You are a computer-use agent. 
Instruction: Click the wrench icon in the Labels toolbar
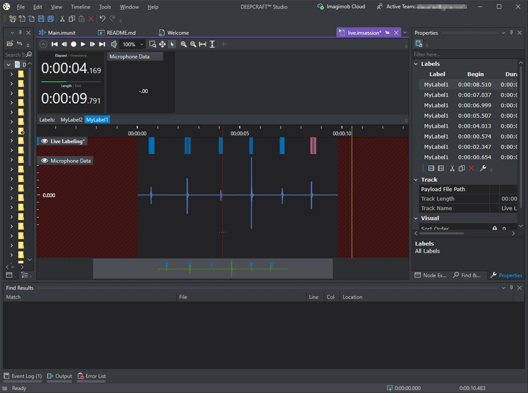[483, 169]
